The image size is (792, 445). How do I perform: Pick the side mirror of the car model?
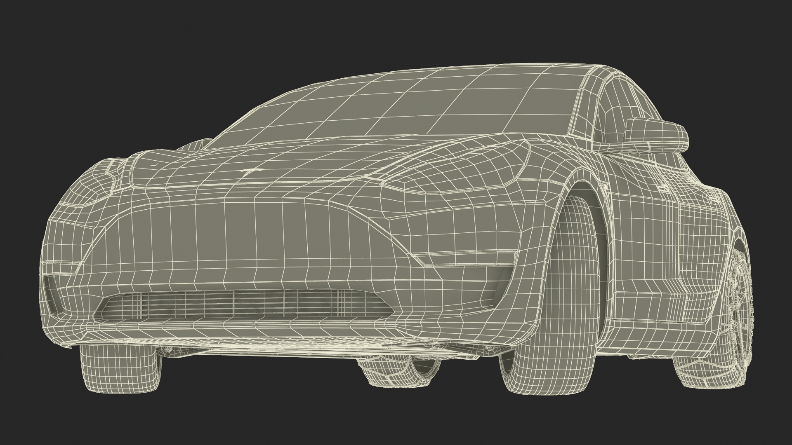[656, 136]
